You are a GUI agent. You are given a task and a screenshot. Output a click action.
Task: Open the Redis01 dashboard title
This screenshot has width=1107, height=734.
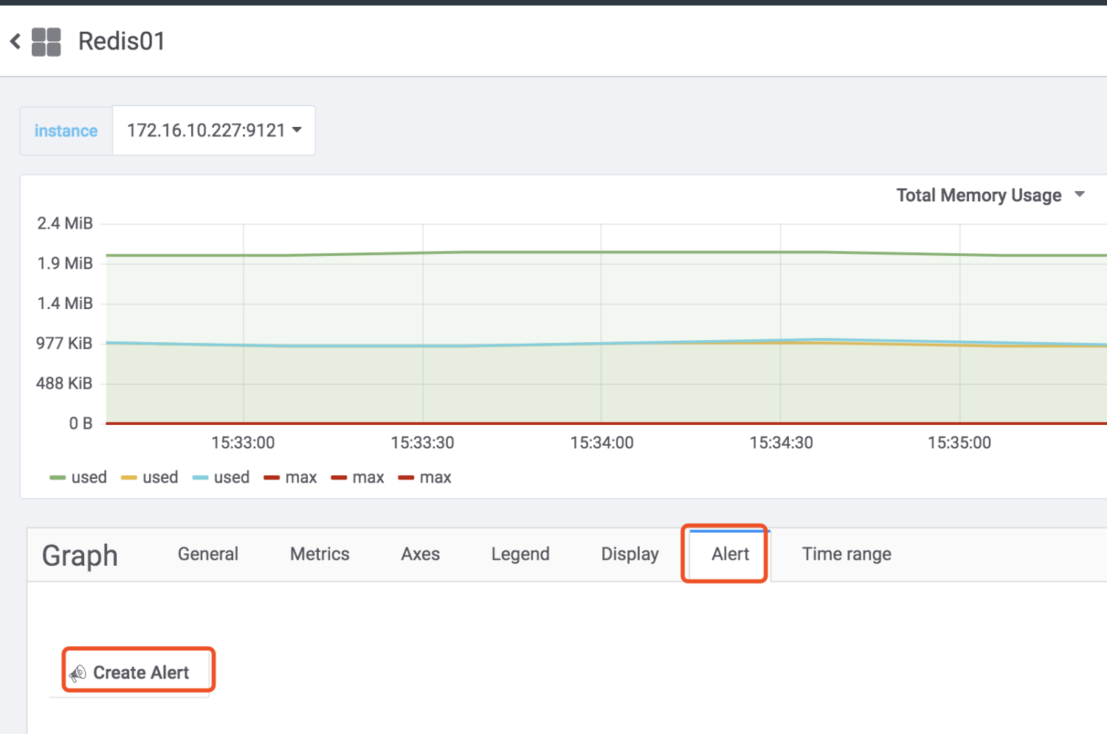tap(122, 41)
